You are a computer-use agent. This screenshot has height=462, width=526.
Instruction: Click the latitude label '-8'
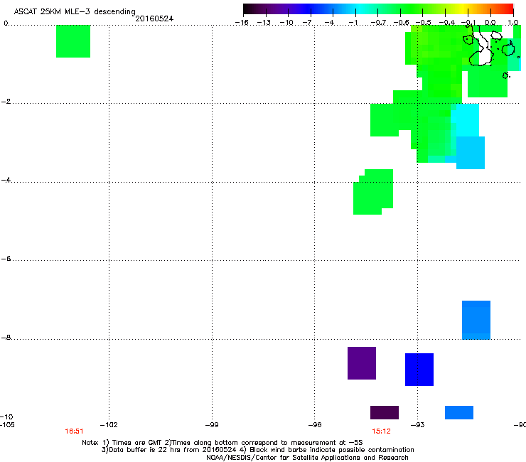(x=6, y=337)
